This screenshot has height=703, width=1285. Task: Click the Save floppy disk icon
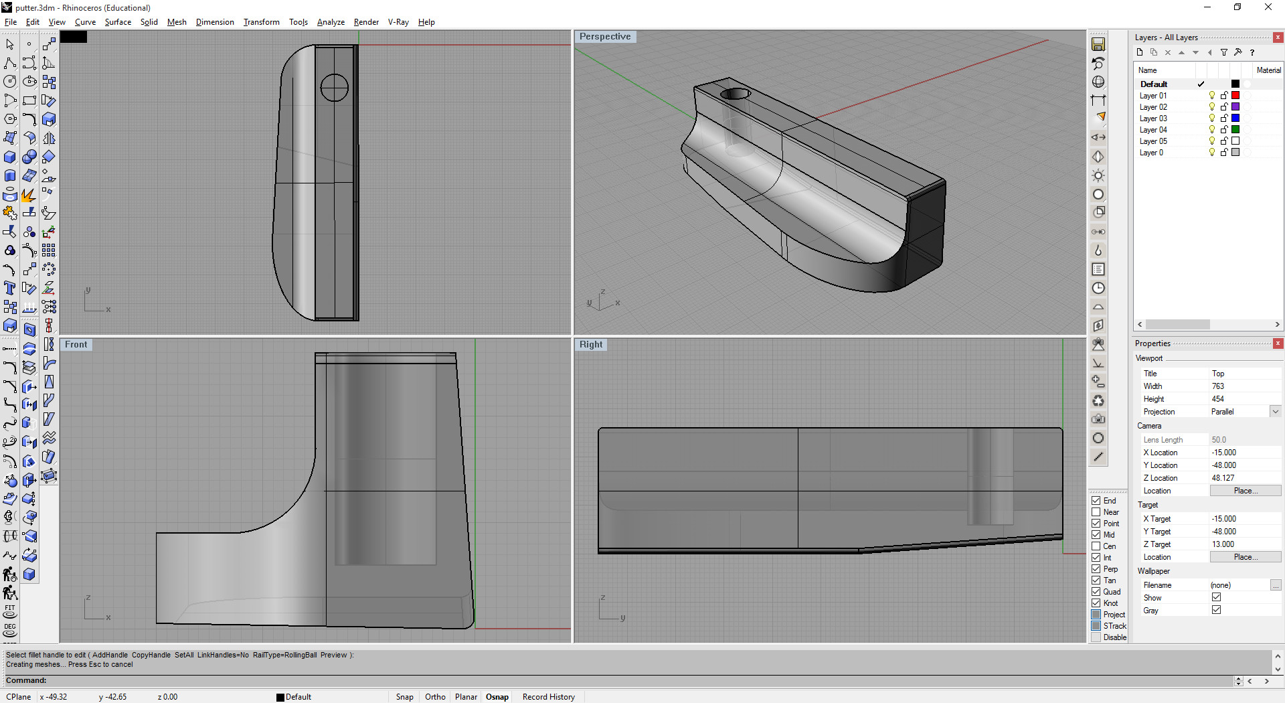point(1098,44)
